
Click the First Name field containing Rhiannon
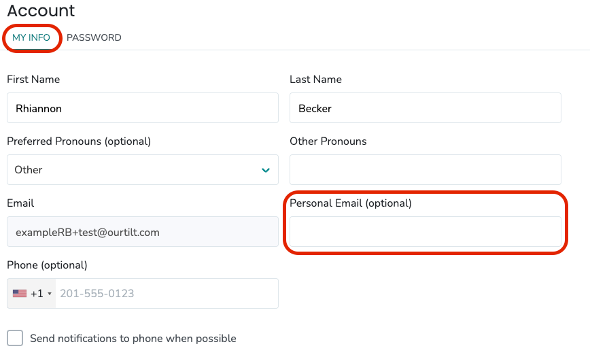[x=143, y=108]
